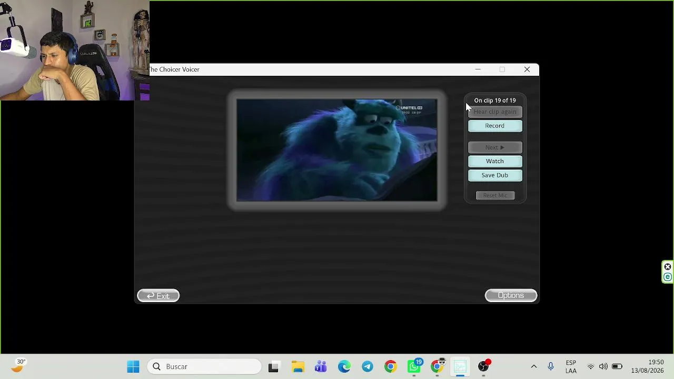674x379 pixels.
Task: Click the microphone tray icon
Action: [x=551, y=366]
